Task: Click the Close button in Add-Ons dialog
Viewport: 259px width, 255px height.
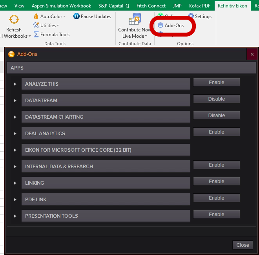Action: [x=243, y=245]
